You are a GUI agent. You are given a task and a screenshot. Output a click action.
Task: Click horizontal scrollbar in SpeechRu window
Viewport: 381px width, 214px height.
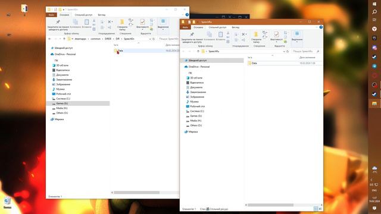pos(270,205)
